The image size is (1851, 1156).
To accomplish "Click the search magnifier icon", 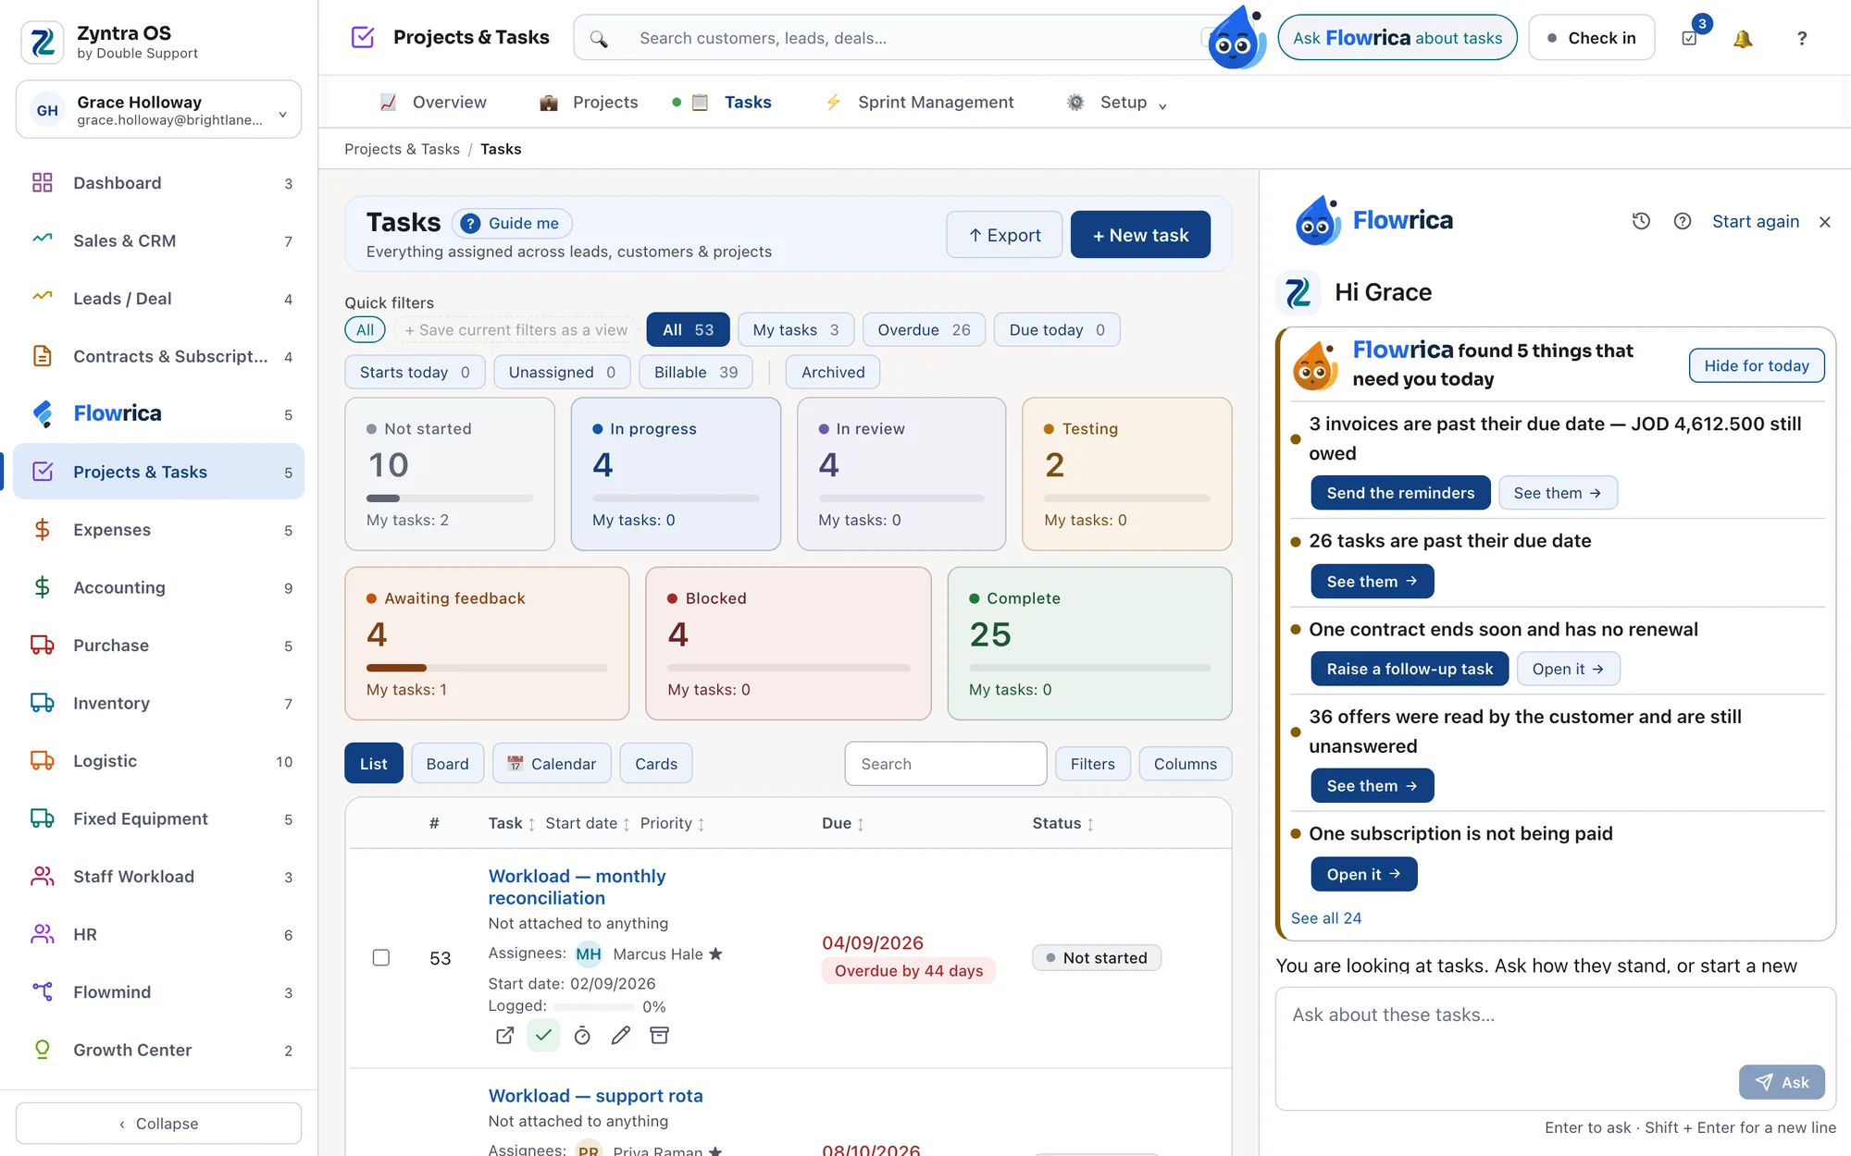I will click(599, 39).
